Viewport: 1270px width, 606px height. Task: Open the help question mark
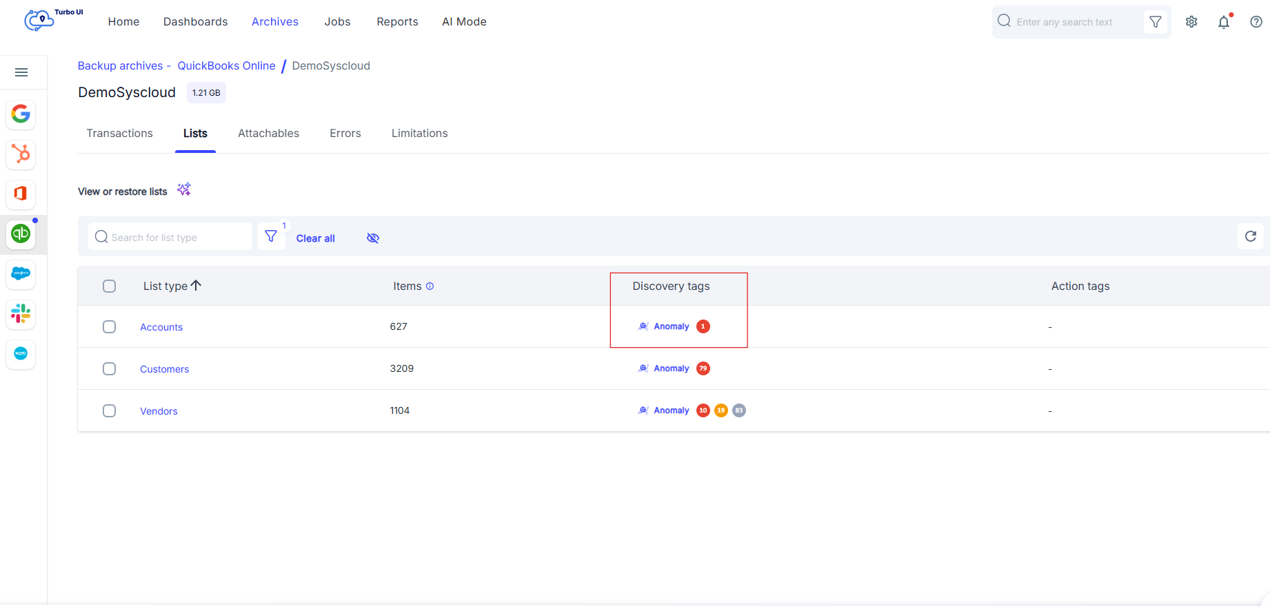(1256, 22)
